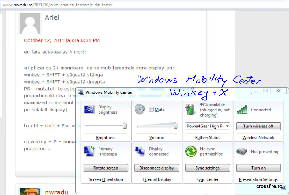
Task: Click the Screen Orientation label
Action: coord(106,179)
